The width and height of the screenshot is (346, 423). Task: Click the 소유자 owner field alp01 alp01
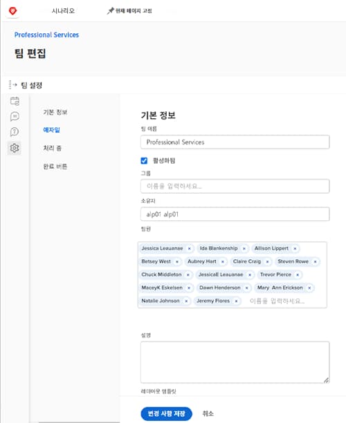(x=235, y=214)
